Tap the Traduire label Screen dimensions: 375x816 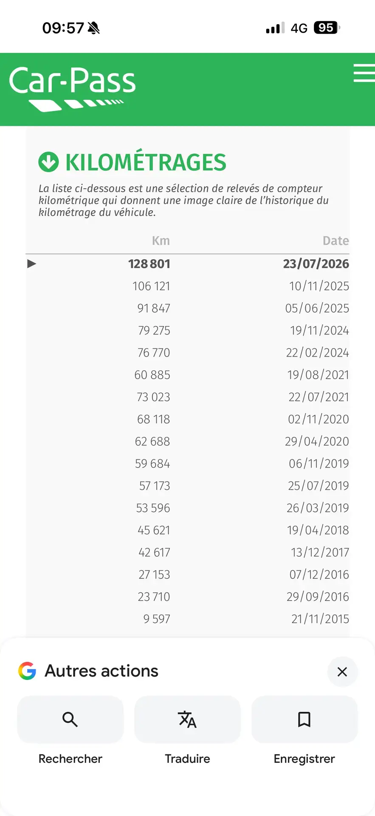point(187,759)
